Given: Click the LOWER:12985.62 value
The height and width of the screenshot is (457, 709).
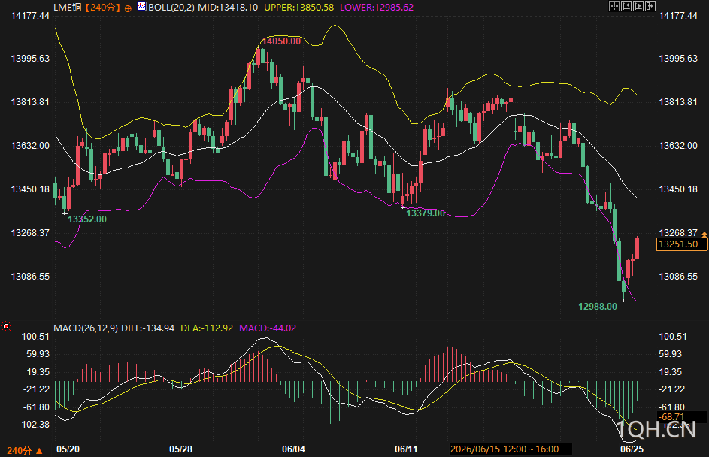Looking at the screenshot, I should (377, 8).
